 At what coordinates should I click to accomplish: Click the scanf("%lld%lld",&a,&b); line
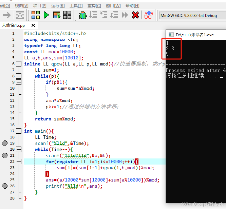pos(78,155)
